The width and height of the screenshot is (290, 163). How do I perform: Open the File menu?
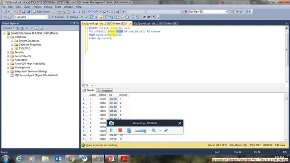[x=3, y=7]
